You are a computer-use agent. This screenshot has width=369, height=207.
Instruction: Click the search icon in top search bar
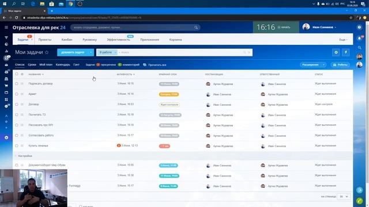coord(196,28)
